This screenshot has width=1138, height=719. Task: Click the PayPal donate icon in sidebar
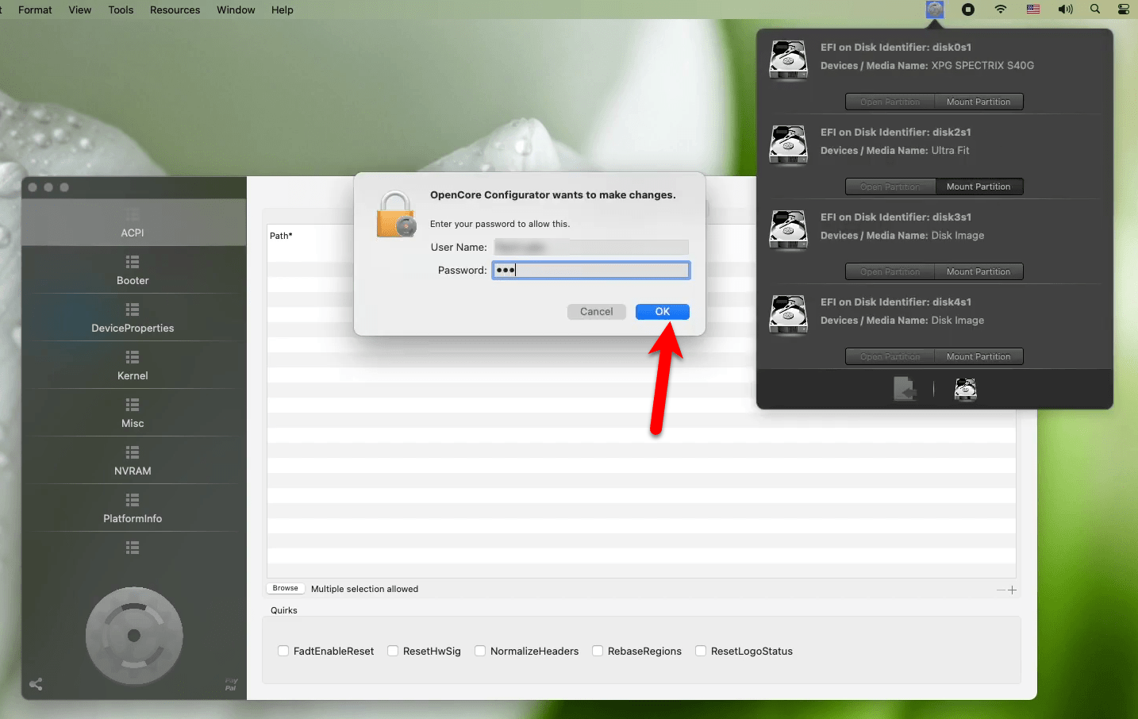[231, 684]
